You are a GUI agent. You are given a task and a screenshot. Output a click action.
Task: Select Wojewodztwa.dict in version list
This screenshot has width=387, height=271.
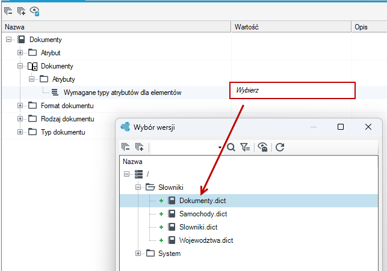(206, 240)
